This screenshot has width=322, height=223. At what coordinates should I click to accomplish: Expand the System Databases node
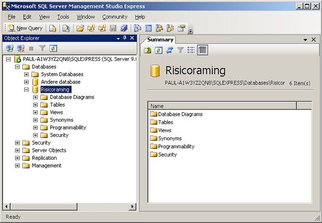(26, 74)
